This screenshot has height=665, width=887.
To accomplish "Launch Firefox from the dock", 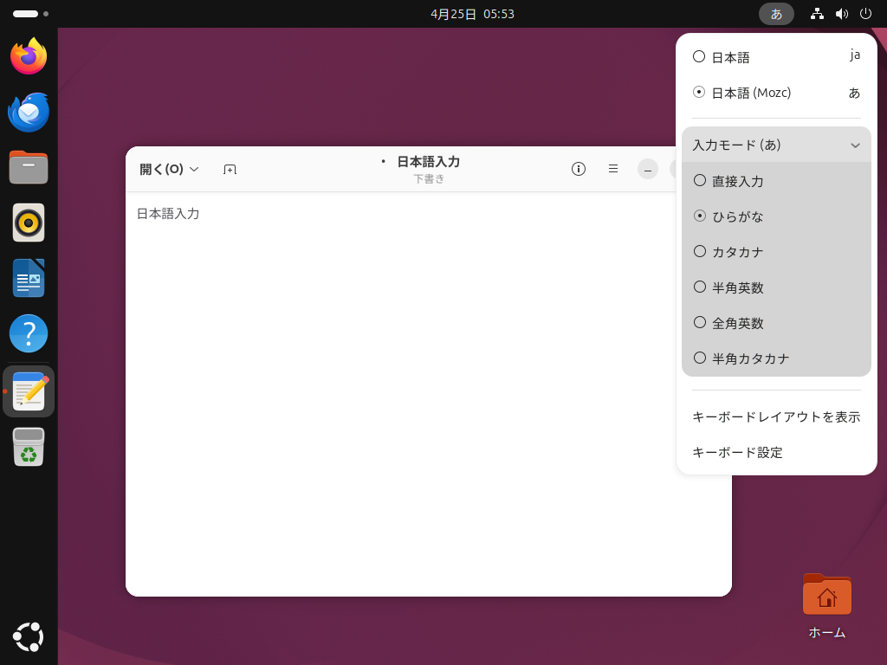I will (x=29, y=57).
